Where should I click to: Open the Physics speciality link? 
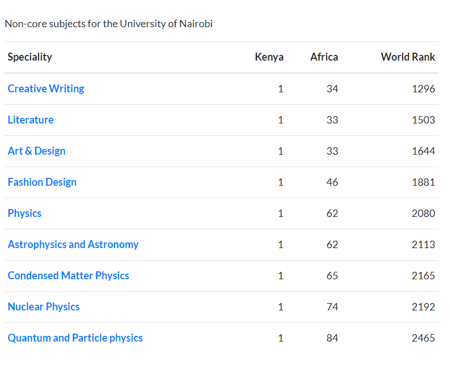[x=24, y=214]
